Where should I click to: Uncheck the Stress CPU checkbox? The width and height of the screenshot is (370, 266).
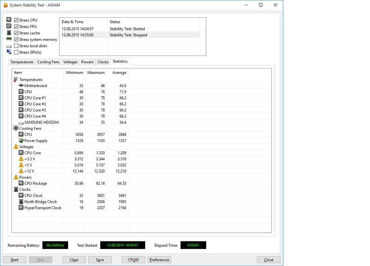[16, 20]
